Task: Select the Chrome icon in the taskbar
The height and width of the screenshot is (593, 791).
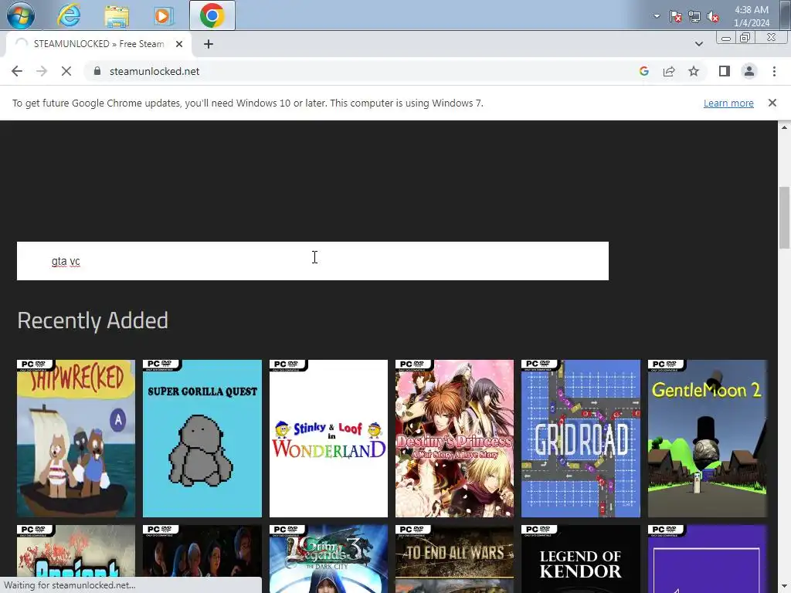Action: tap(212, 15)
